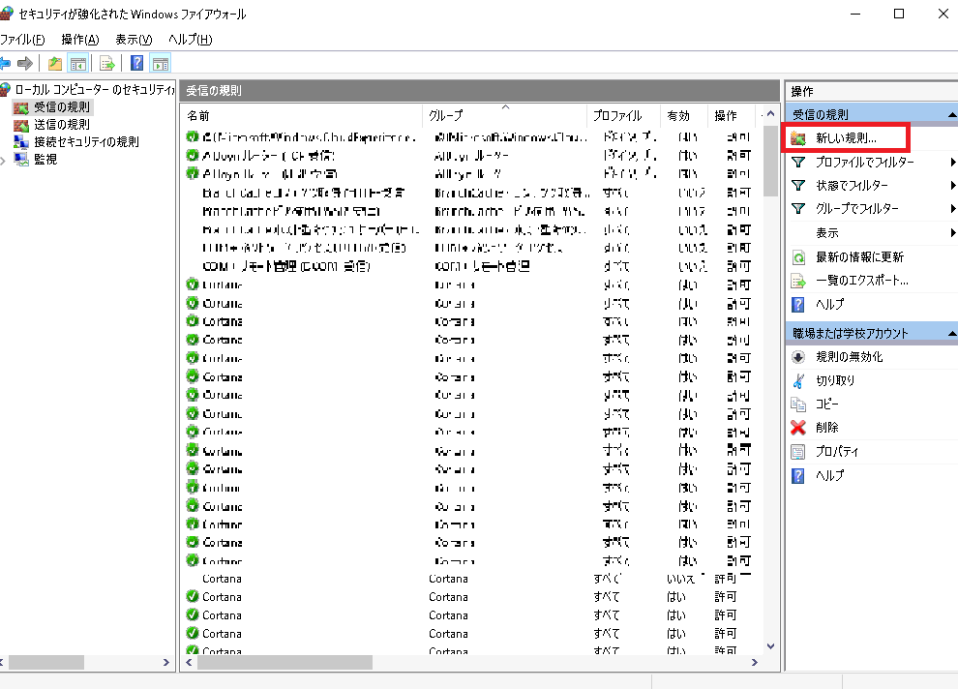The height and width of the screenshot is (689, 958).
Task: Open the ファイル(F) menu
Action: point(22,40)
